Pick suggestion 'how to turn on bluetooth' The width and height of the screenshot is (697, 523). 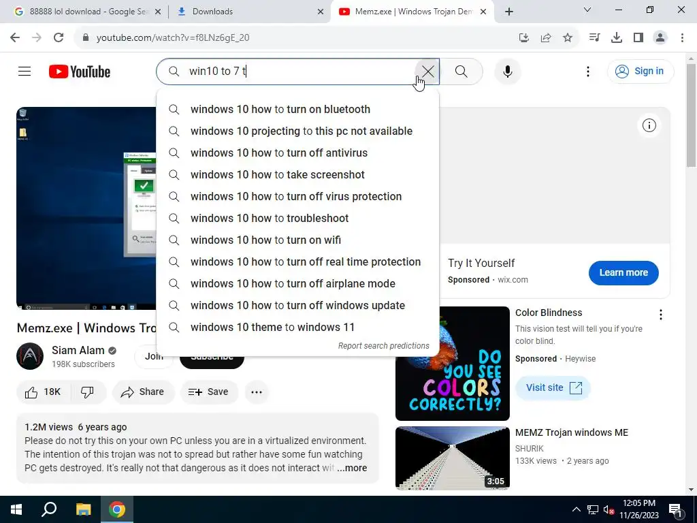[297, 109]
